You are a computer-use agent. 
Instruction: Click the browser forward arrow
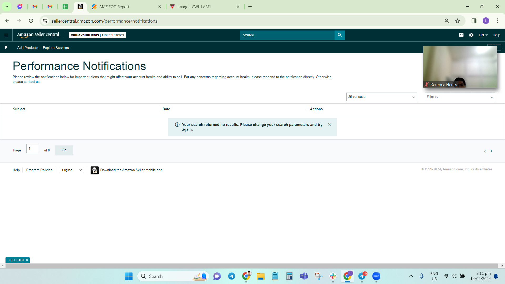pyautogui.click(x=19, y=21)
